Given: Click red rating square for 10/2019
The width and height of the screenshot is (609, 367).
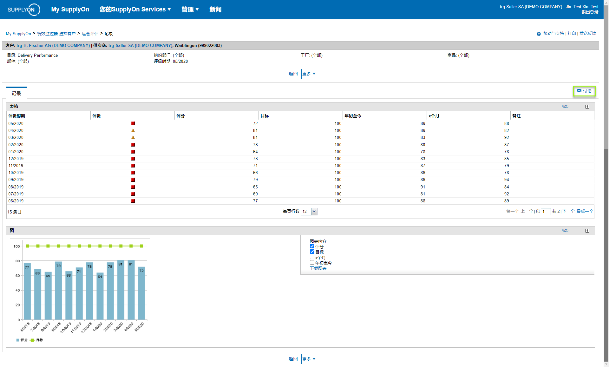Looking at the screenshot, I should [133, 173].
